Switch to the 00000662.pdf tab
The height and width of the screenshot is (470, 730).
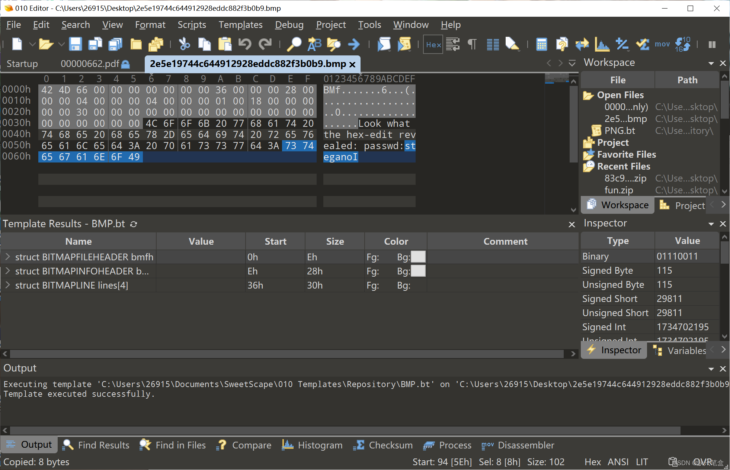pyautogui.click(x=90, y=64)
